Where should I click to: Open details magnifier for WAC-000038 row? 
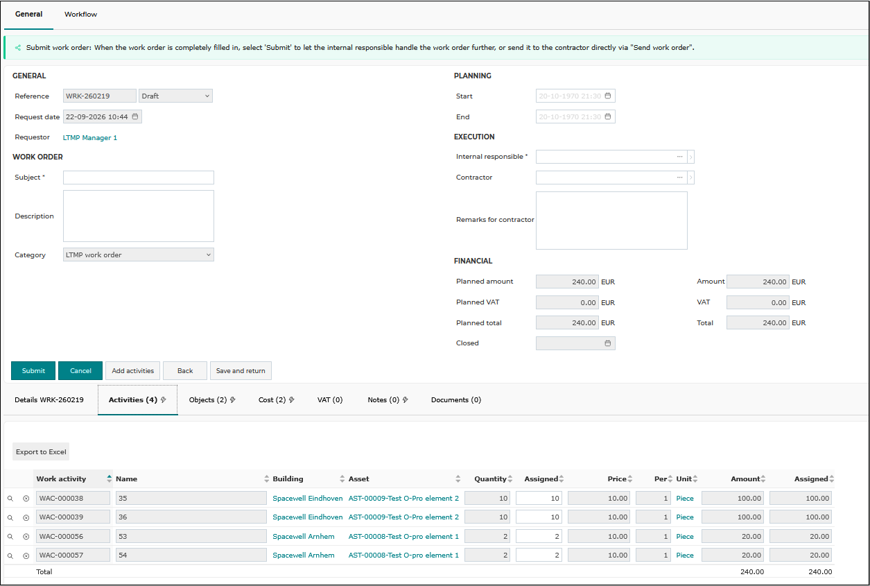pyautogui.click(x=10, y=498)
